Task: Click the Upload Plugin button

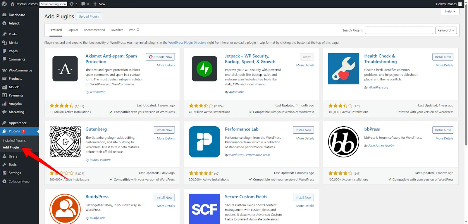Action: click(x=89, y=16)
